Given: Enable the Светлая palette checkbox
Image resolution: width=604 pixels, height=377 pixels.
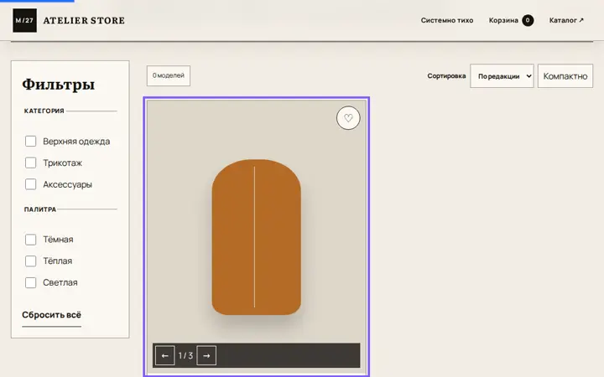Looking at the screenshot, I should (x=30, y=282).
